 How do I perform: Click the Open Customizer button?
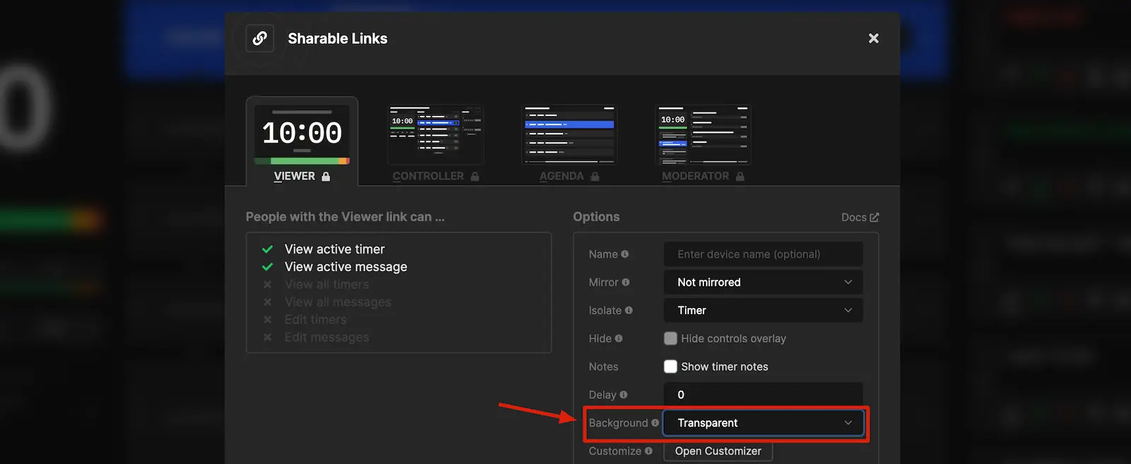(718, 451)
